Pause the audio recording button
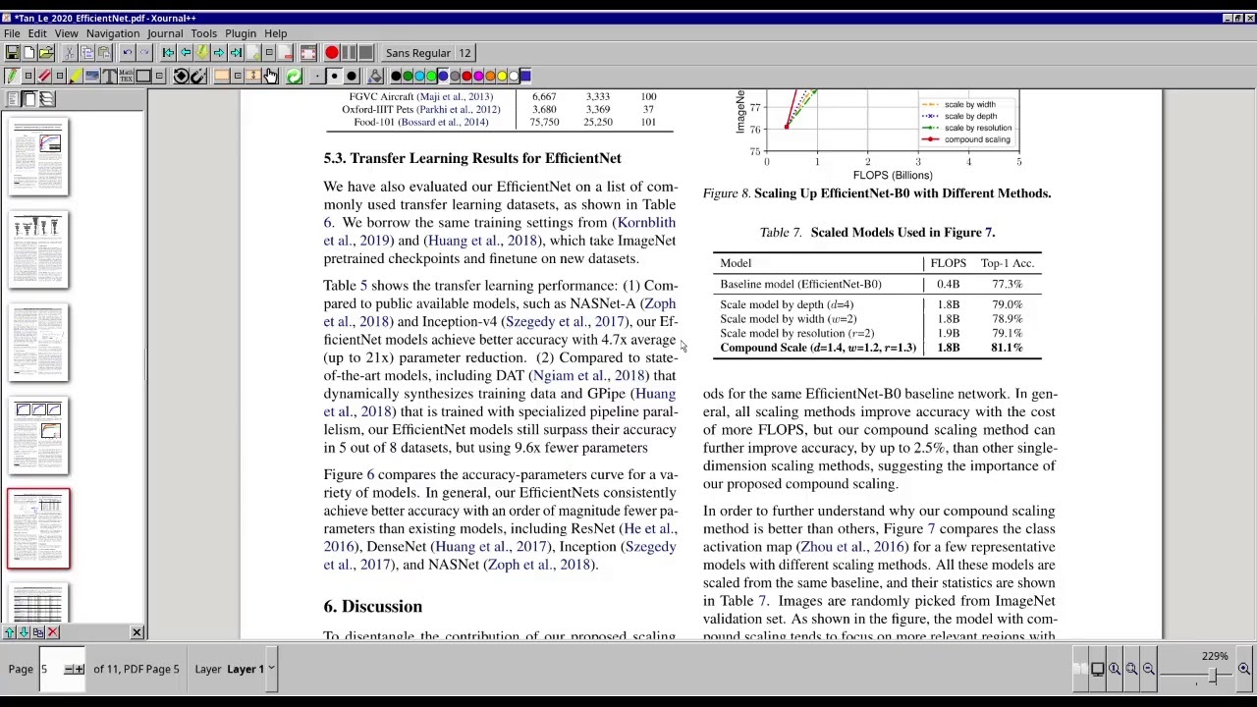1257x707 pixels. (x=349, y=53)
